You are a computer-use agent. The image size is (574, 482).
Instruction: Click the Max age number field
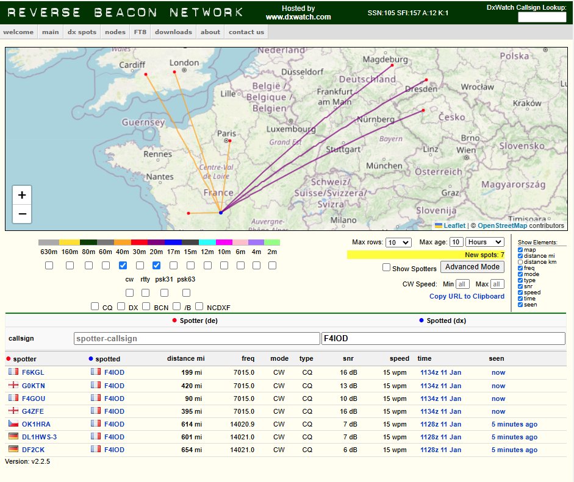[456, 242]
